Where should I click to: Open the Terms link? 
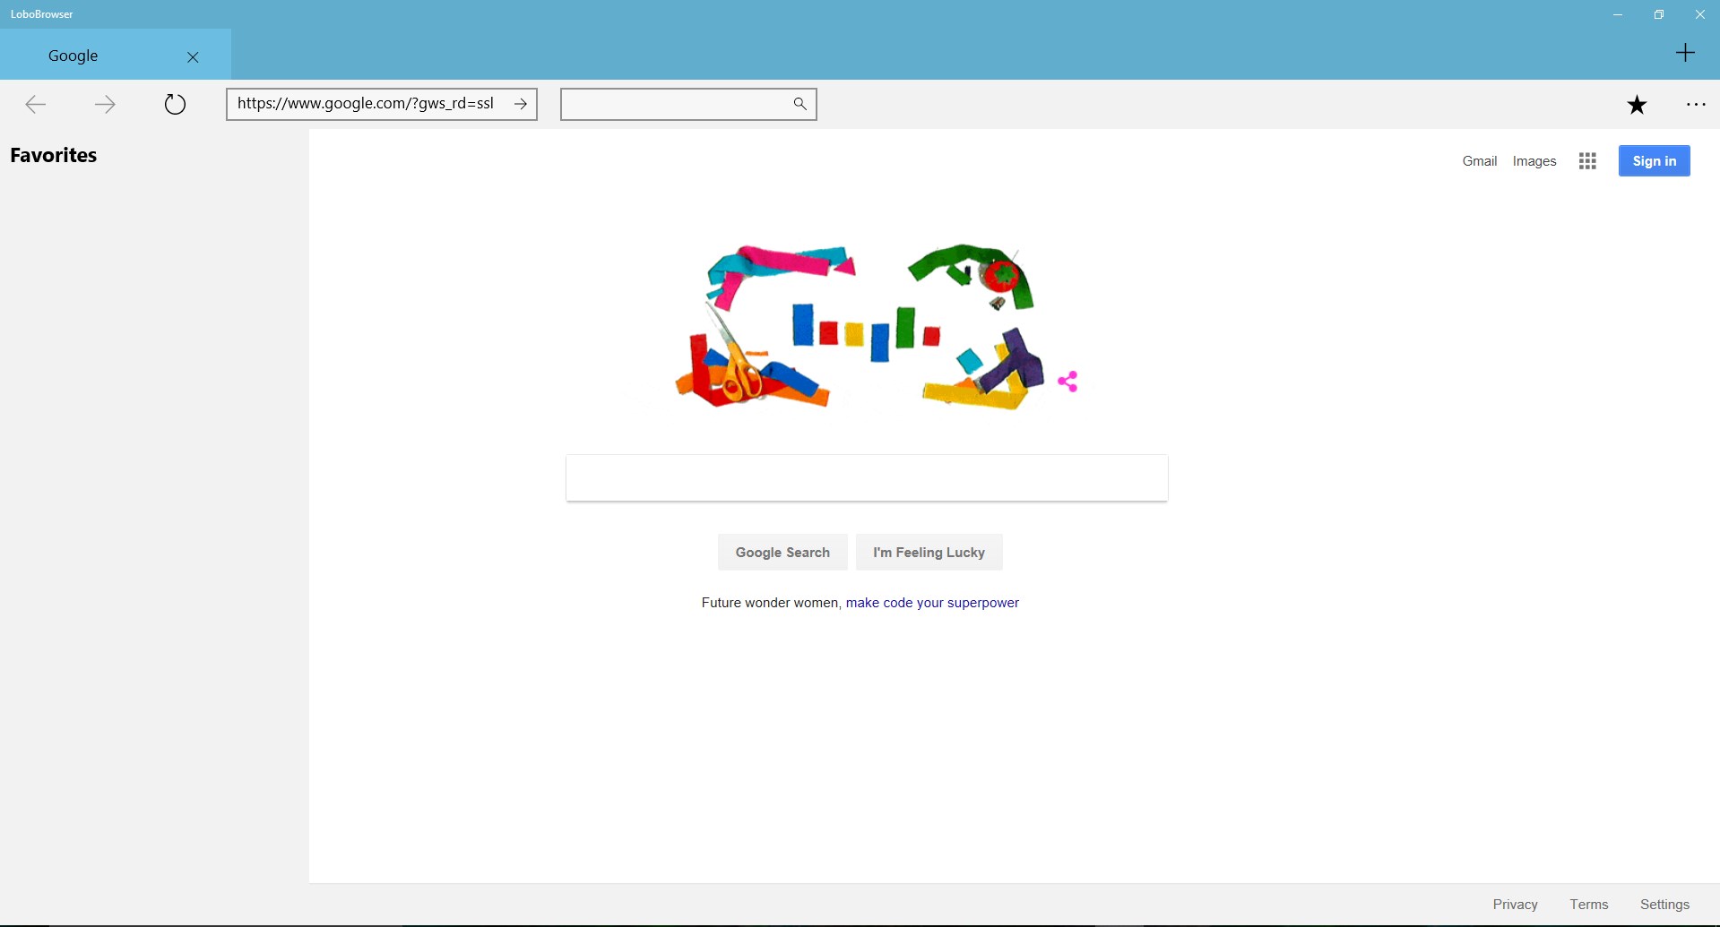pos(1589,905)
